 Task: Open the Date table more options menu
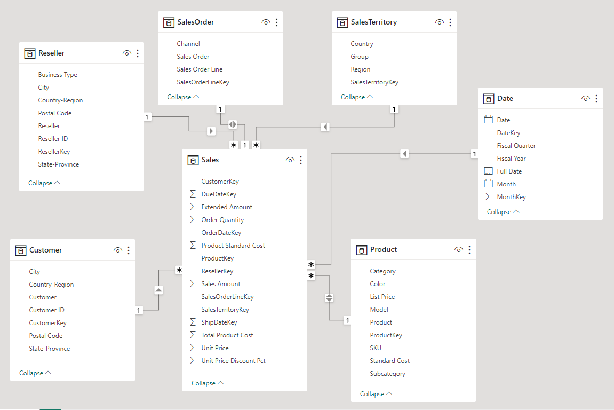(x=596, y=99)
